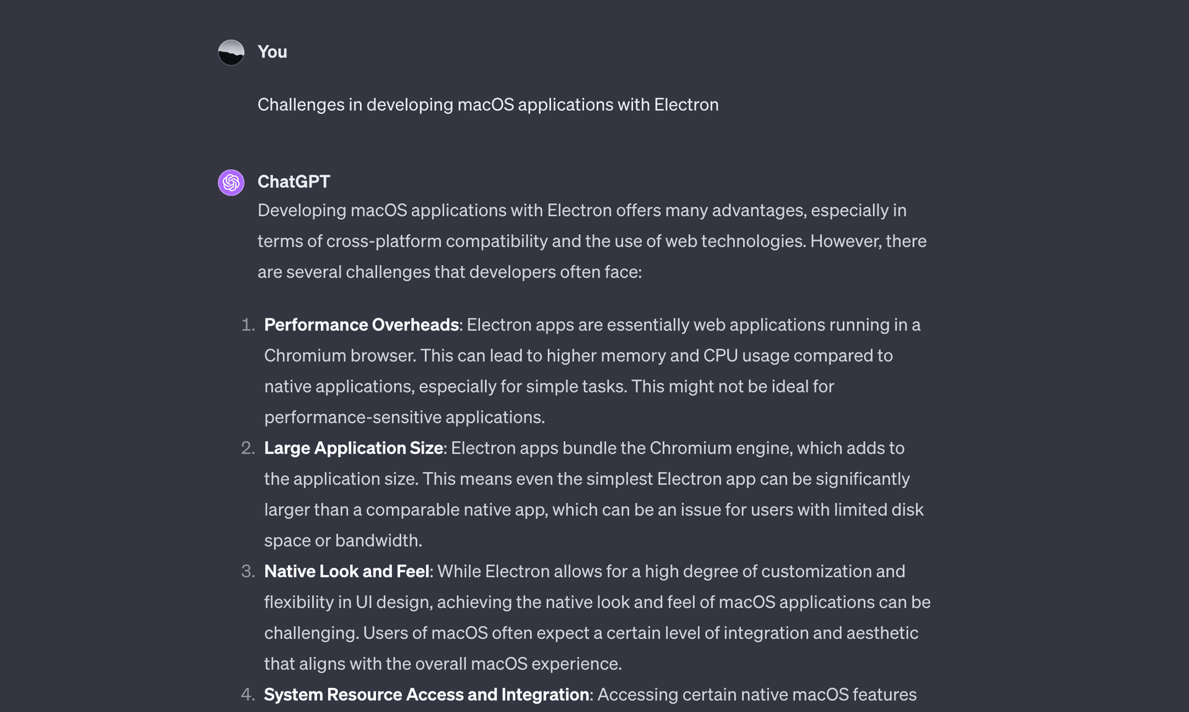Click list number 3 marker

click(x=248, y=571)
